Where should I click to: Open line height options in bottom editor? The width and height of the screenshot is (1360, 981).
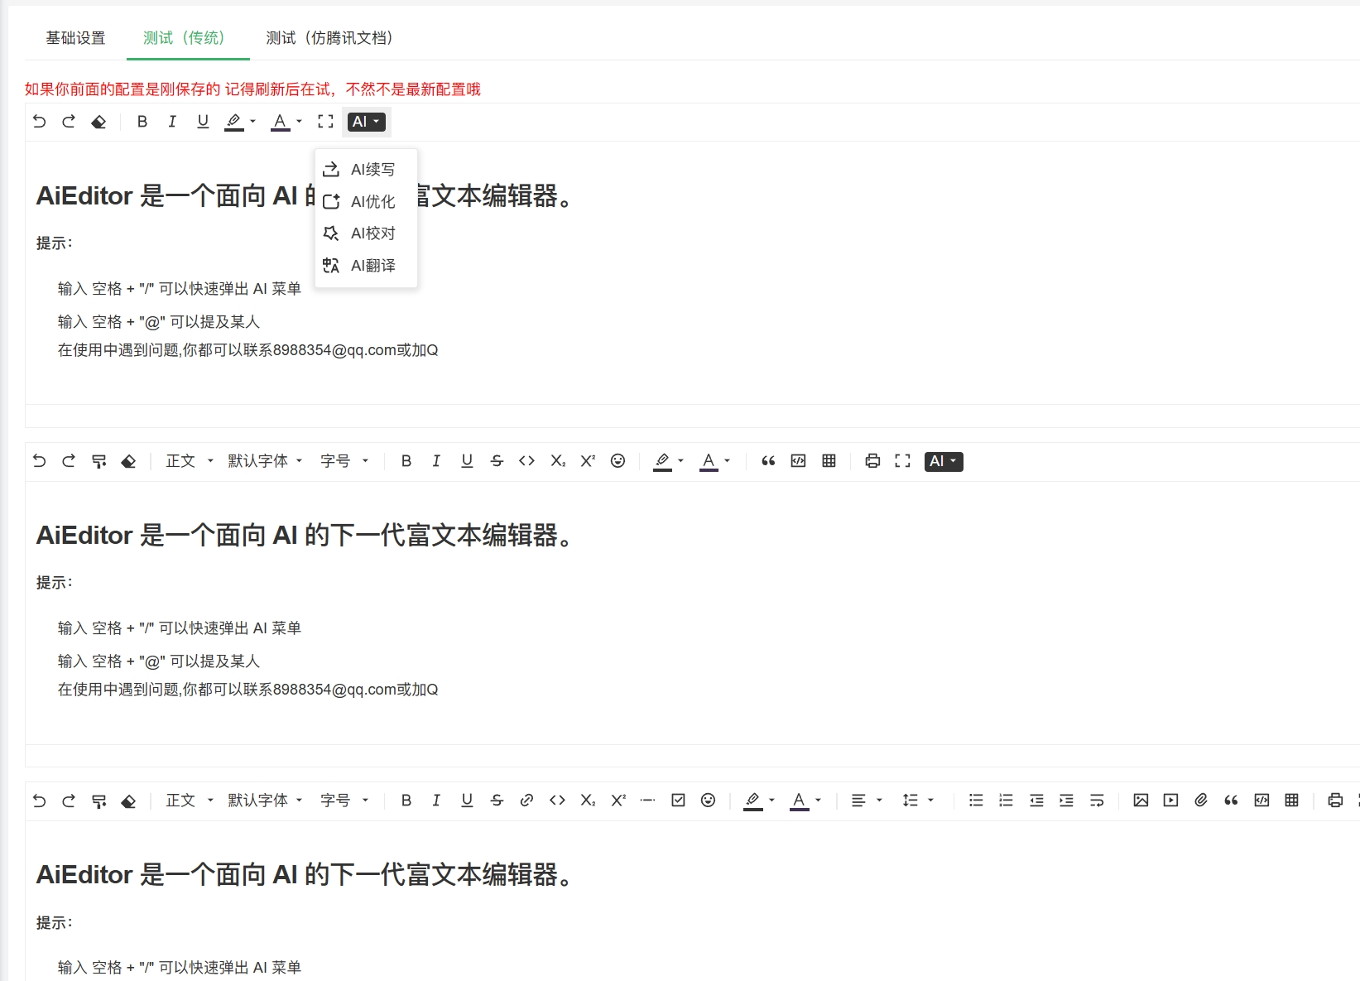(x=918, y=801)
